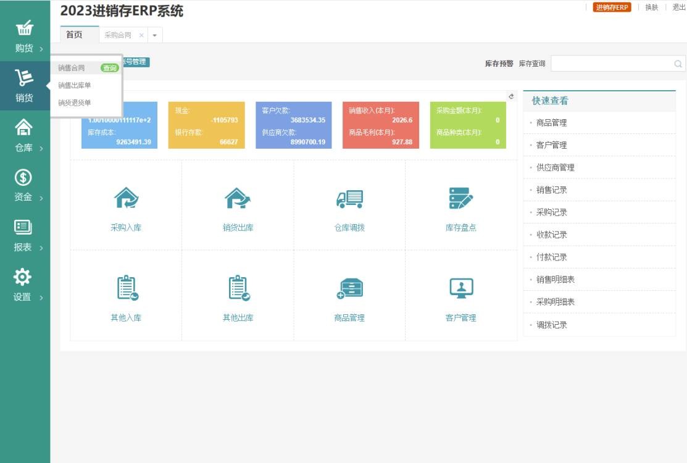
Task: Expand the 仓库 sidebar menu
Action: point(25,136)
